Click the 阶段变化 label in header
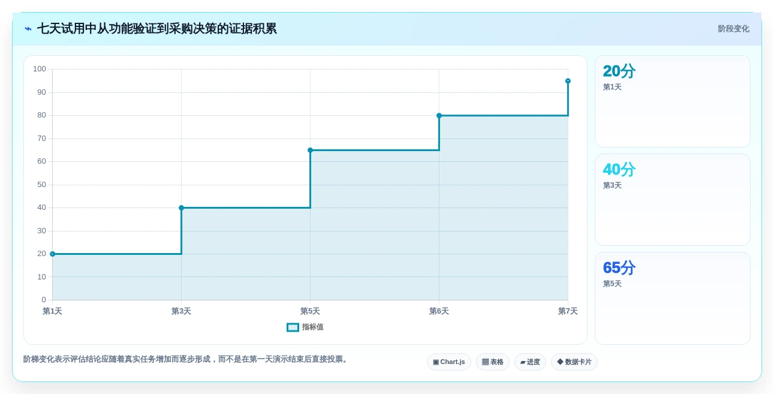Screen dimensions: 774x394 (734, 29)
